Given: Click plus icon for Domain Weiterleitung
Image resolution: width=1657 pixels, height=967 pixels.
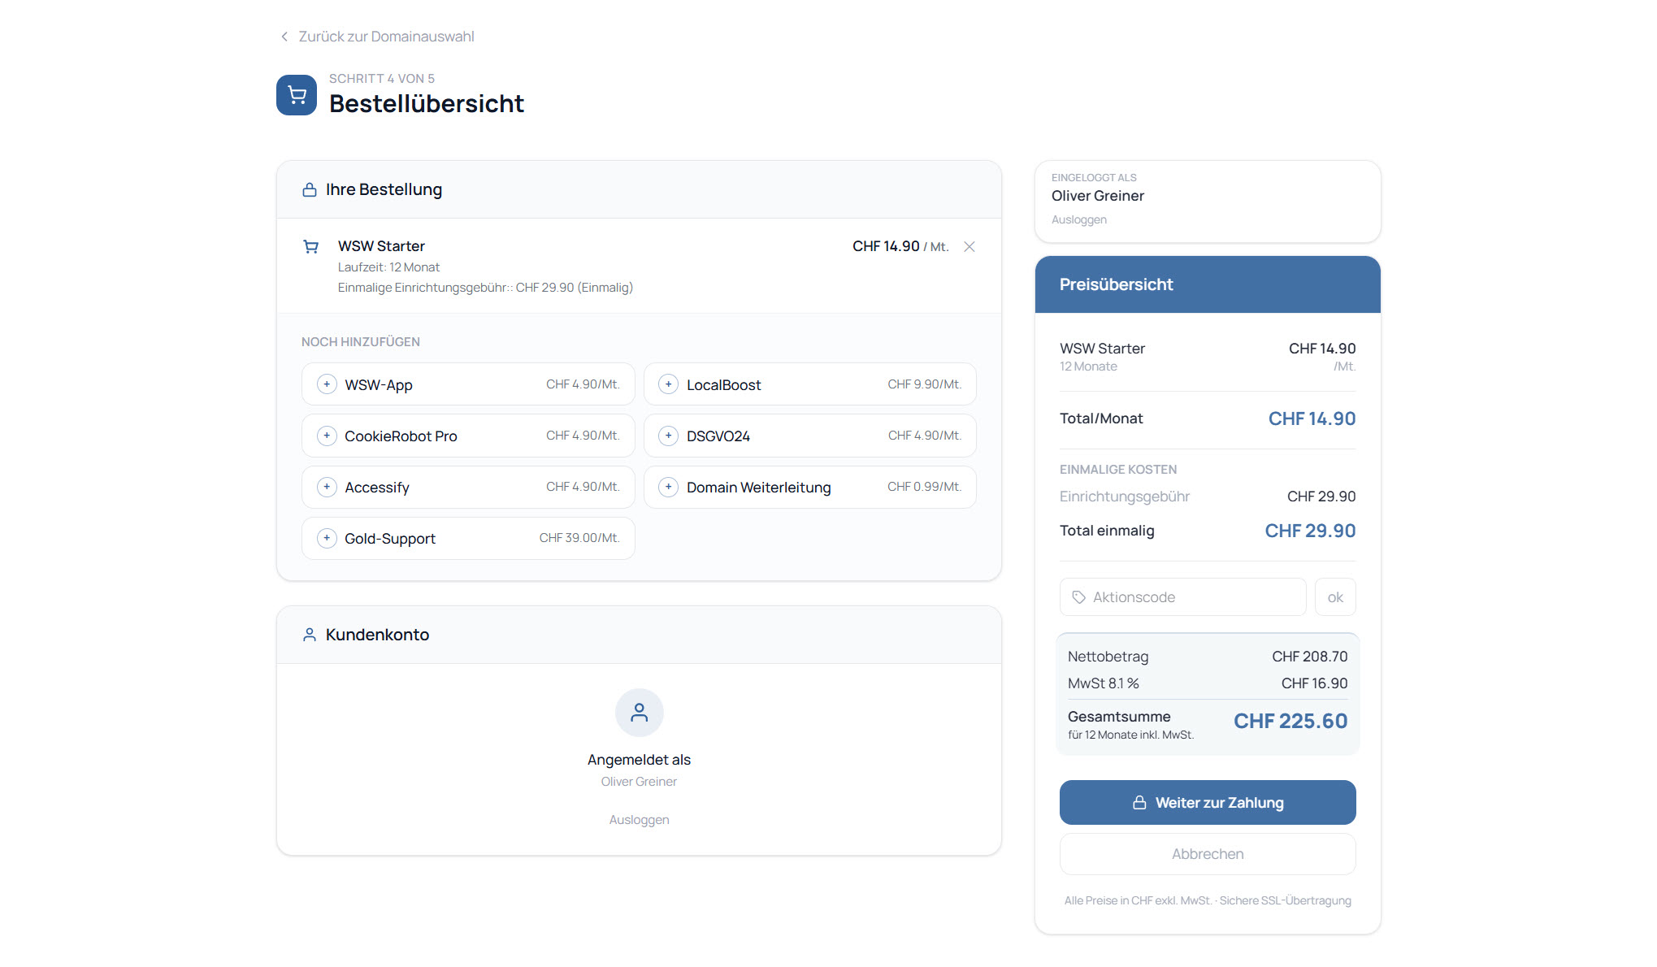Looking at the screenshot, I should 668,487.
